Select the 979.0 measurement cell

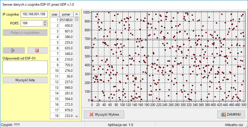(66, 110)
